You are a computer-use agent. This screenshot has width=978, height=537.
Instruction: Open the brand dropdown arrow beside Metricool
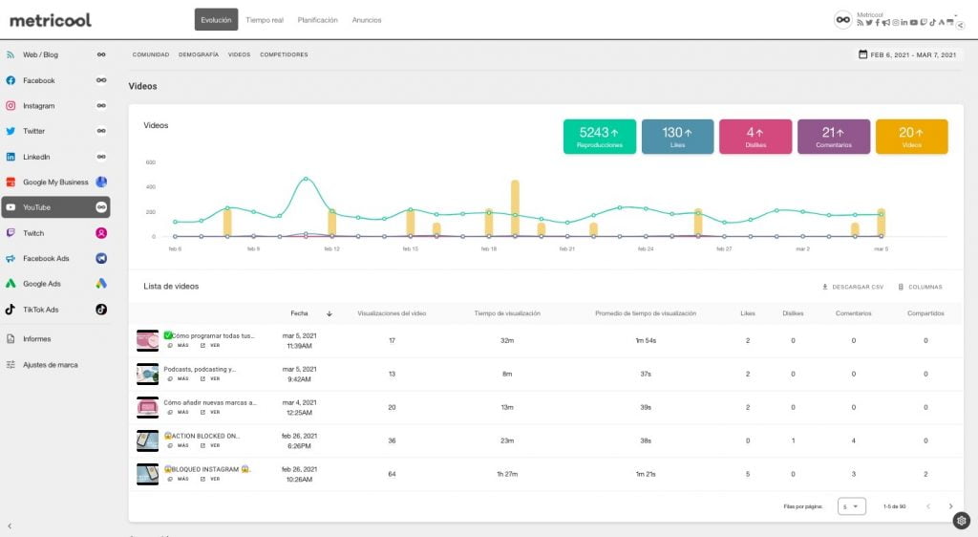955,15
